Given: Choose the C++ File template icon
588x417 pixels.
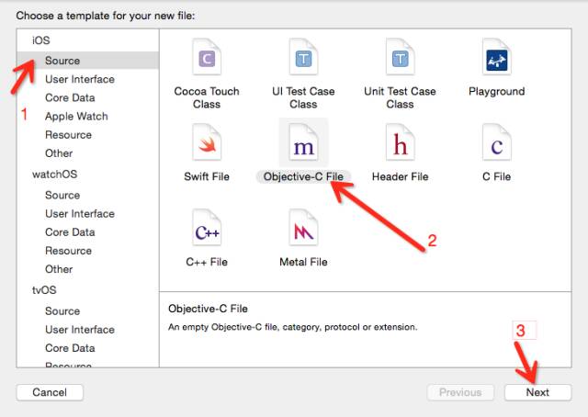Looking at the screenshot, I should point(207,229).
